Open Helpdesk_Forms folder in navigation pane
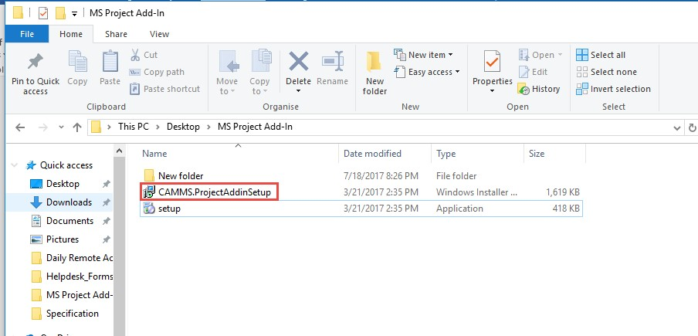 [x=80, y=277]
